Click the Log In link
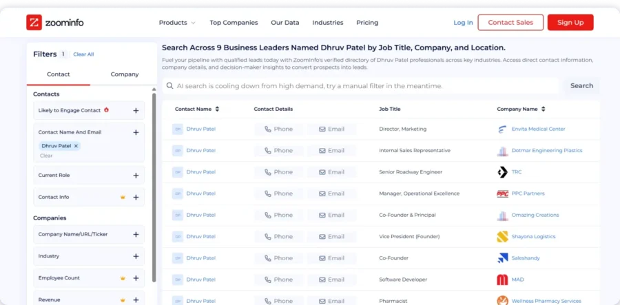This screenshot has width=620, height=305. coord(463,23)
